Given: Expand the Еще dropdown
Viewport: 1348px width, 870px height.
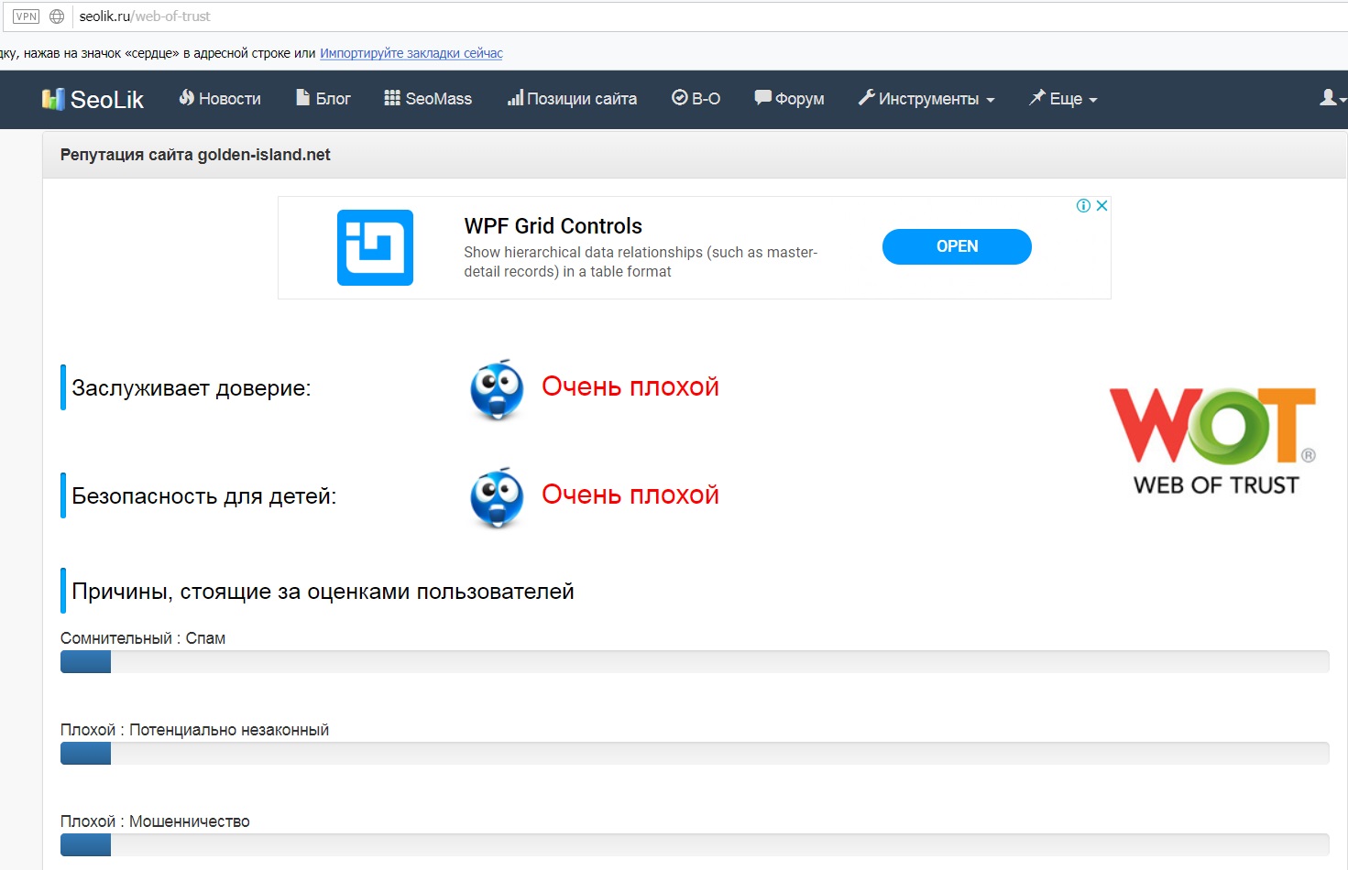Looking at the screenshot, I should click(x=1063, y=99).
